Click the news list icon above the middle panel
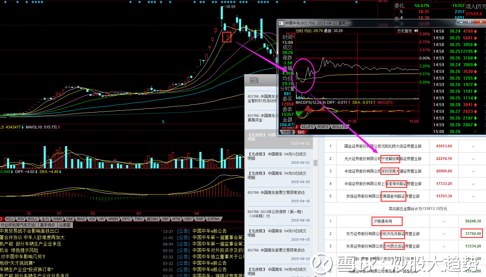The image size is (486, 277). [254, 80]
